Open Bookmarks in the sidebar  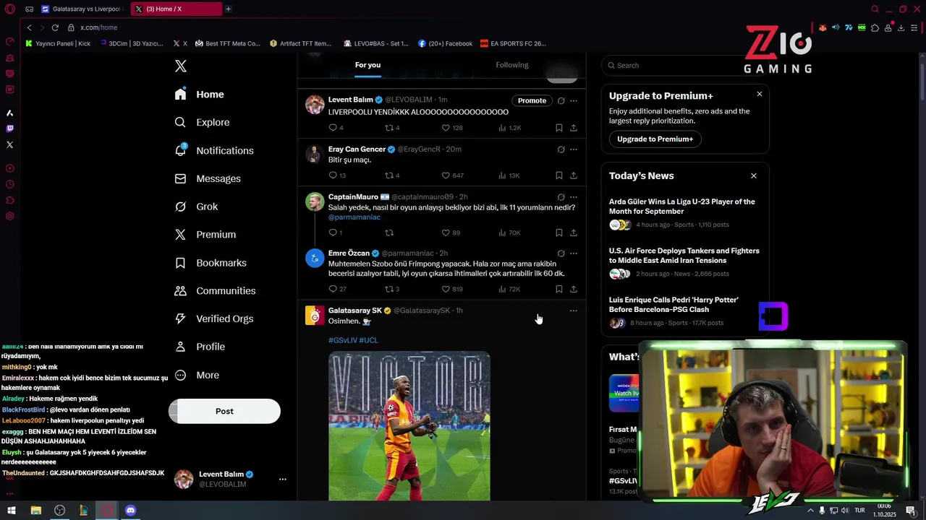tap(211, 263)
